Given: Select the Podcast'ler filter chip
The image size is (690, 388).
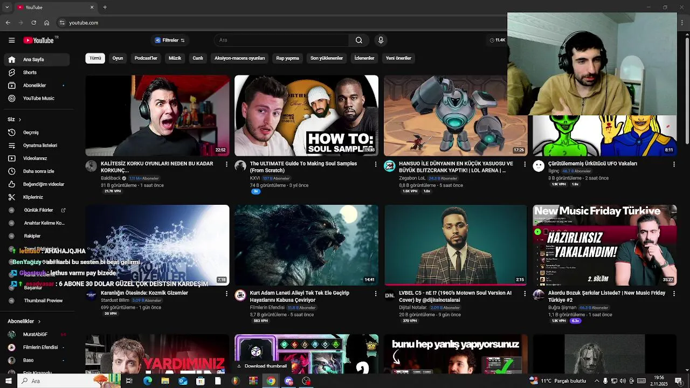Looking at the screenshot, I should coord(146,58).
